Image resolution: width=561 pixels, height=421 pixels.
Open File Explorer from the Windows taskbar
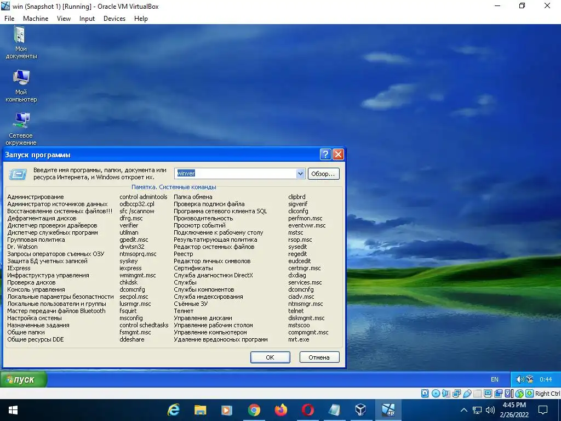click(x=201, y=410)
